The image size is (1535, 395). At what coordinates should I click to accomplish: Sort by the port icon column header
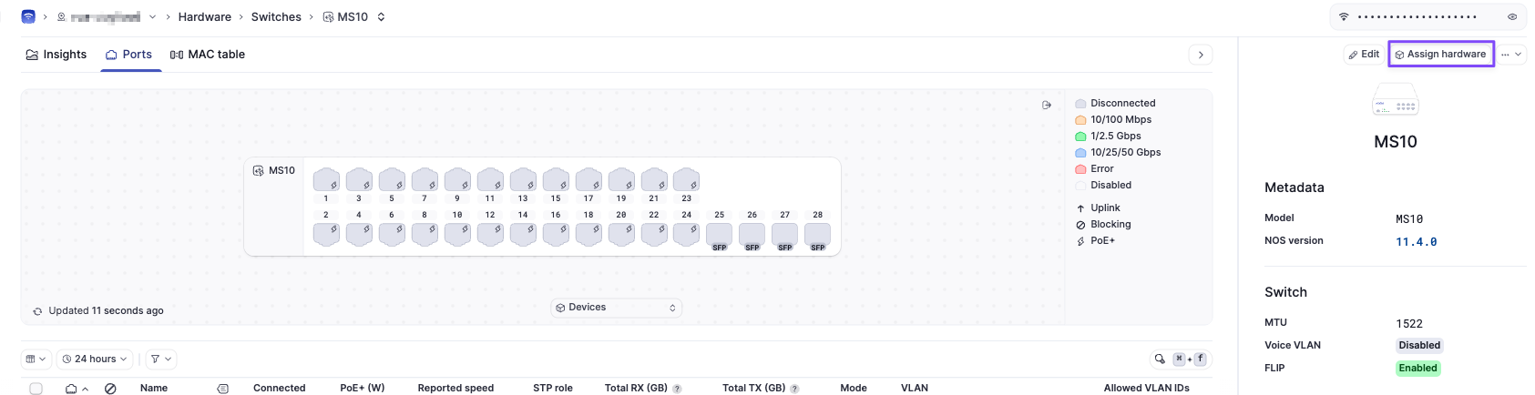point(77,389)
